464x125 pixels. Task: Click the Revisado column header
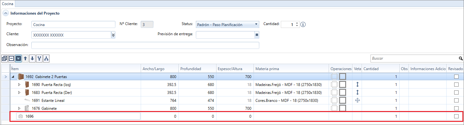(455, 69)
